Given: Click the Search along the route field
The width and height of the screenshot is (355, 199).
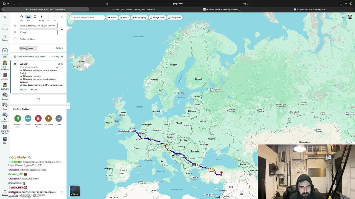Looking at the screenshot, I should coord(88,17).
